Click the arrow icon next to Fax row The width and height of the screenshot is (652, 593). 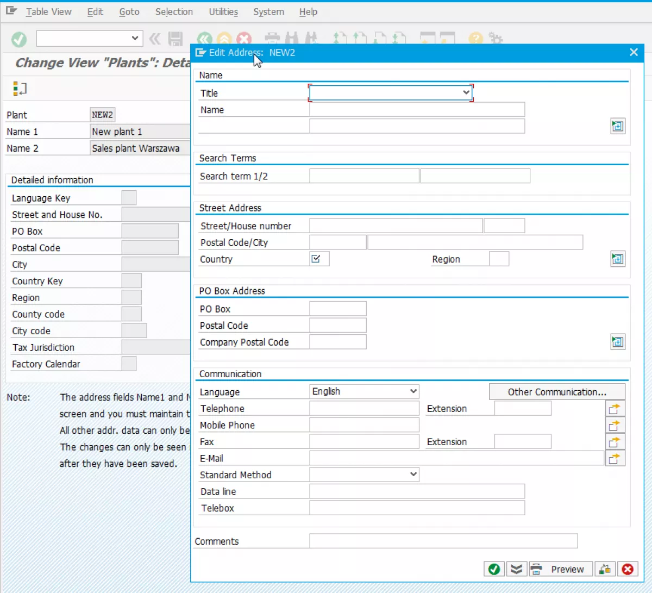[x=615, y=442]
